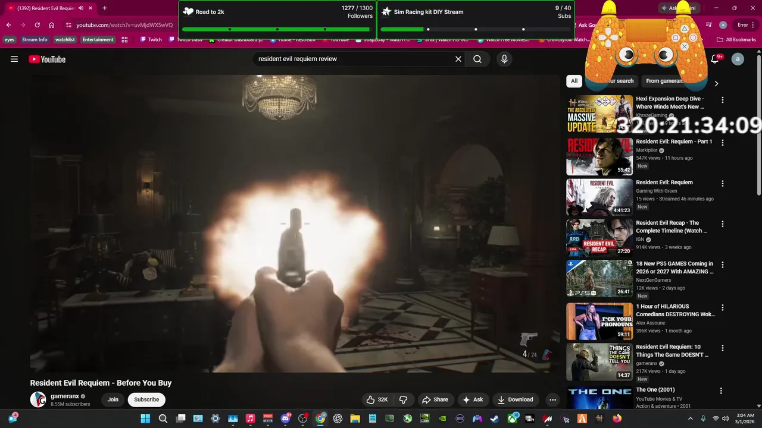
Task: Download the video
Action: pos(516,399)
